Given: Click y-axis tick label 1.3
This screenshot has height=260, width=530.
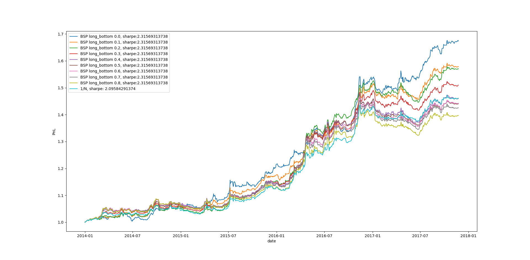Looking at the screenshot, I should pyautogui.click(x=60, y=142).
